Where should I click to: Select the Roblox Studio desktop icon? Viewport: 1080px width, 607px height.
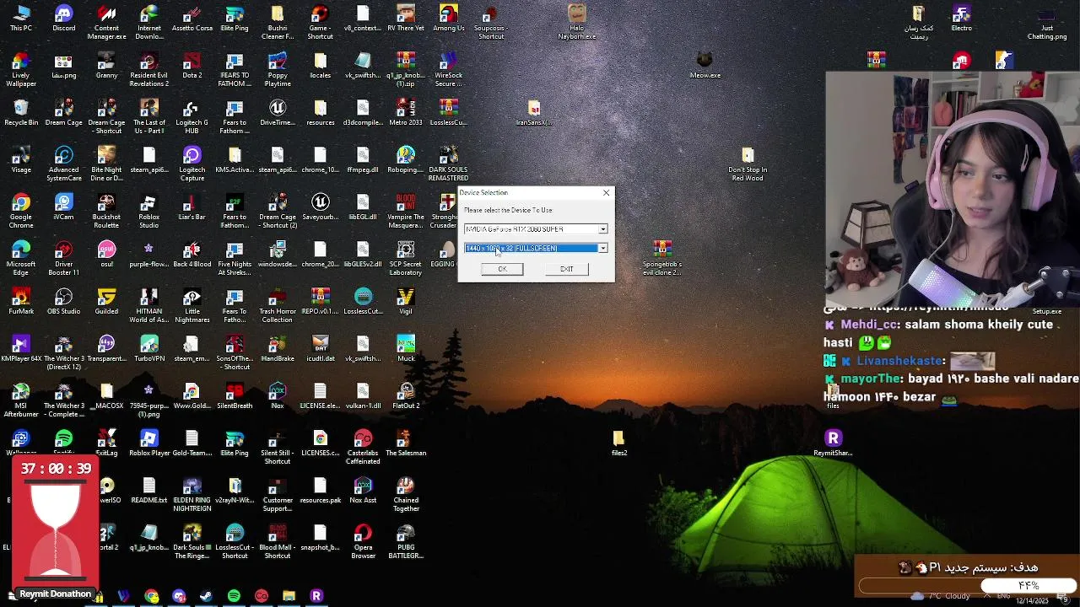point(149,211)
